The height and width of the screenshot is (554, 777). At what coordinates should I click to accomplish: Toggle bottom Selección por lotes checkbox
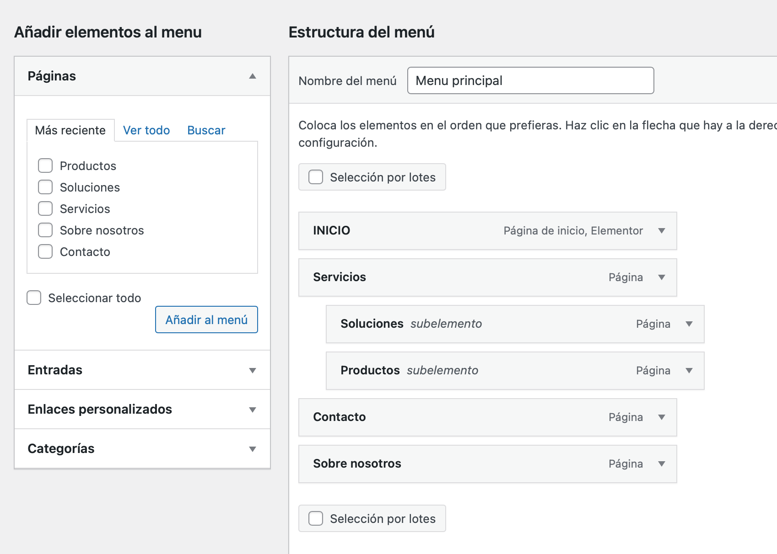click(x=316, y=518)
